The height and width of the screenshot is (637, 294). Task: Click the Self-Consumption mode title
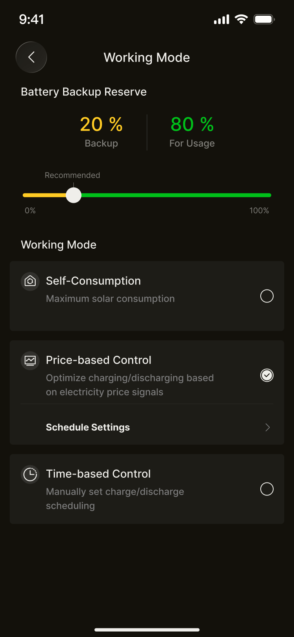[x=93, y=281]
